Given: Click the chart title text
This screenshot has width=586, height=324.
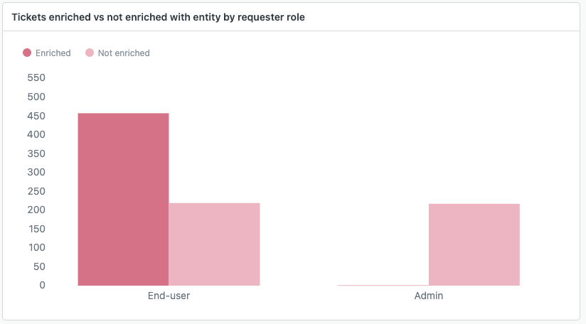Looking at the screenshot, I should point(158,17).
